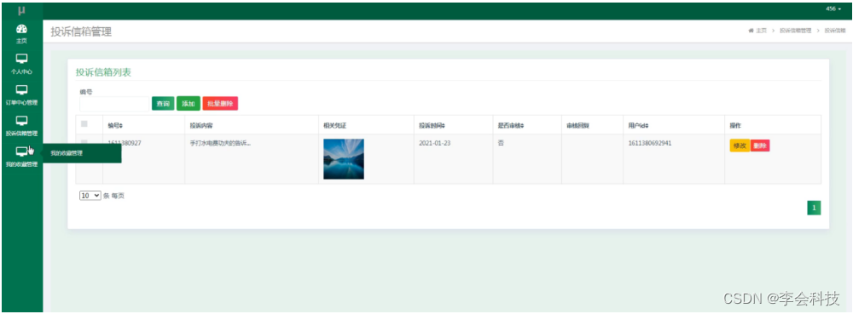Click the 查询 search button
Viewport: 853px width, 314px height.
point(163,104)
